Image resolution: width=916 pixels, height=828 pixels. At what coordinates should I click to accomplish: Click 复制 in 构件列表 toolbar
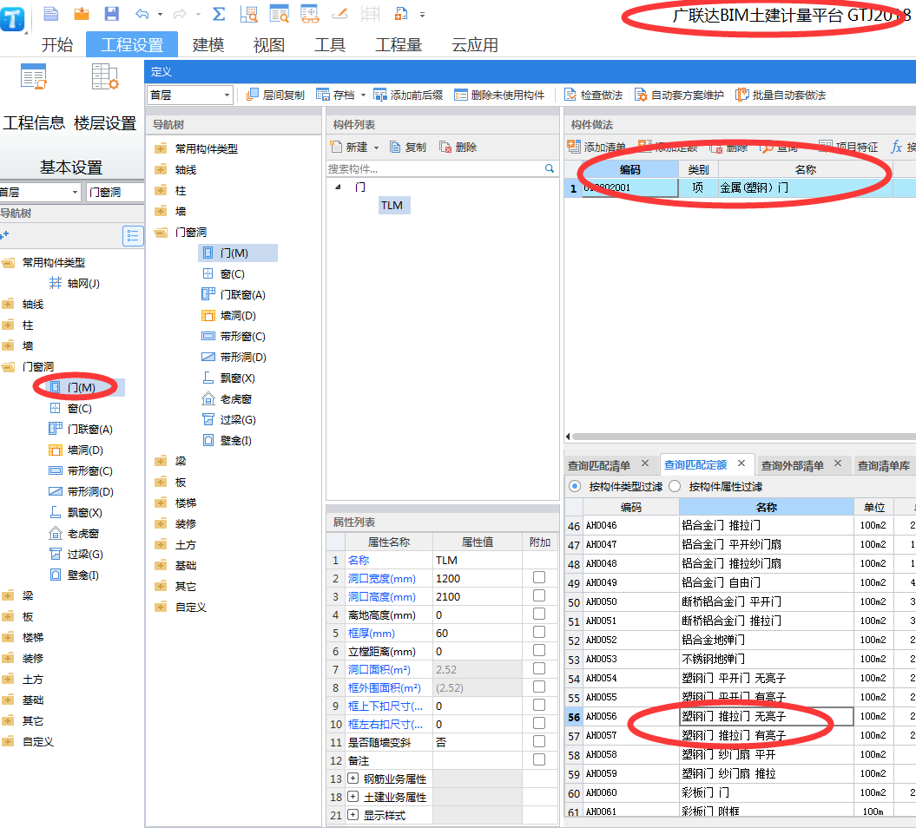point(408,148)
